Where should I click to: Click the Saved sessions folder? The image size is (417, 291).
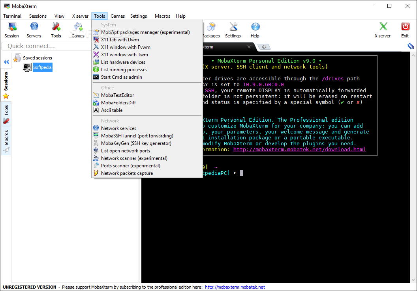(32, 58)
